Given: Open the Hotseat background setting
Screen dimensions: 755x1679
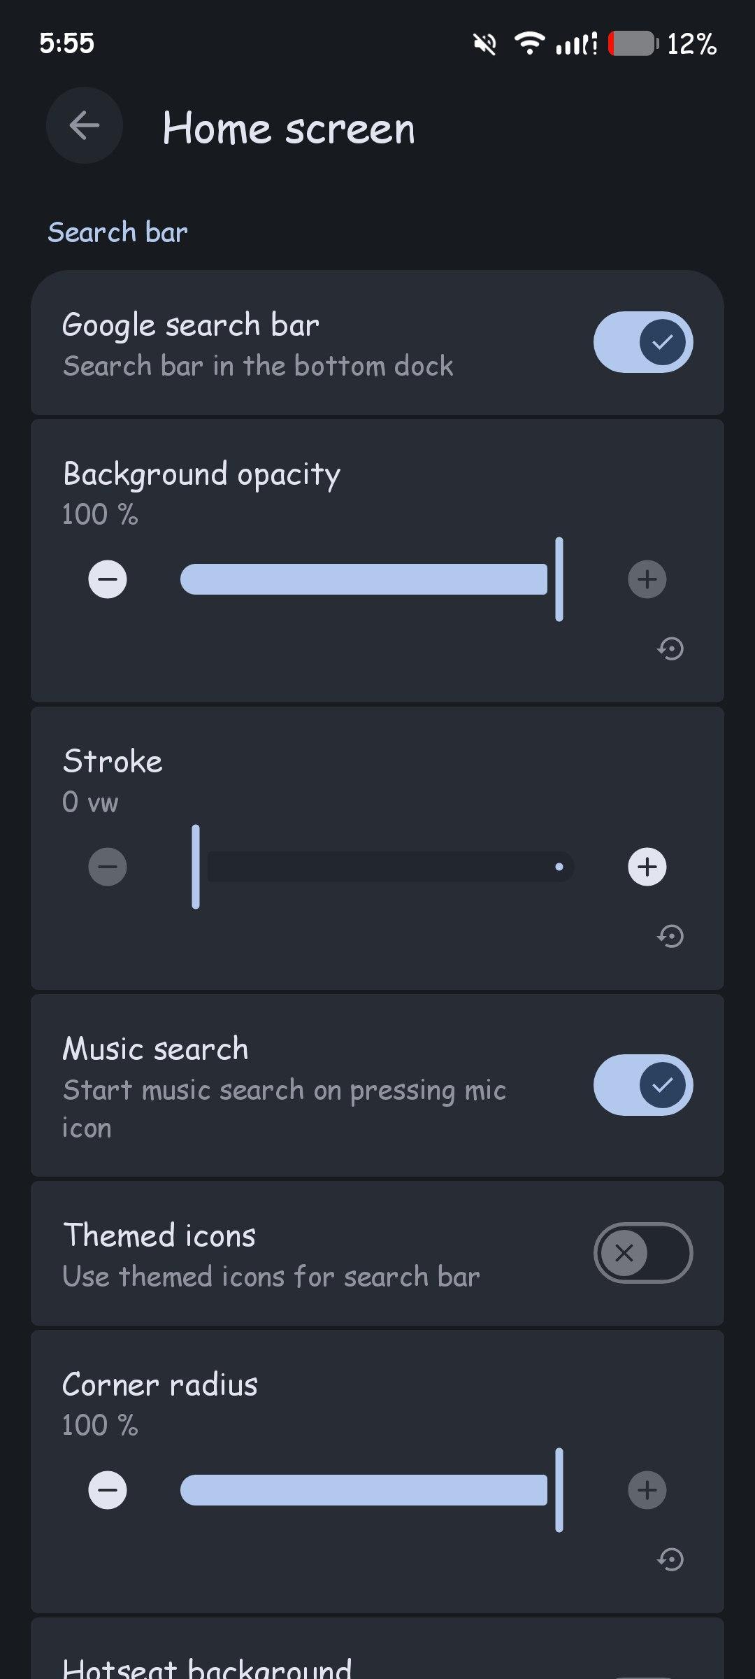Looking at the screenshot, I should (x=207, y=1668).
